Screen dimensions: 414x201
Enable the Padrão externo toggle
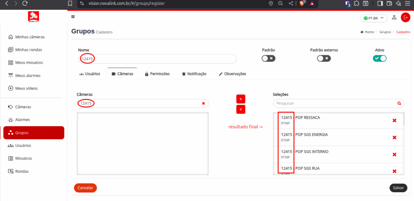click(x=324, y=58)
